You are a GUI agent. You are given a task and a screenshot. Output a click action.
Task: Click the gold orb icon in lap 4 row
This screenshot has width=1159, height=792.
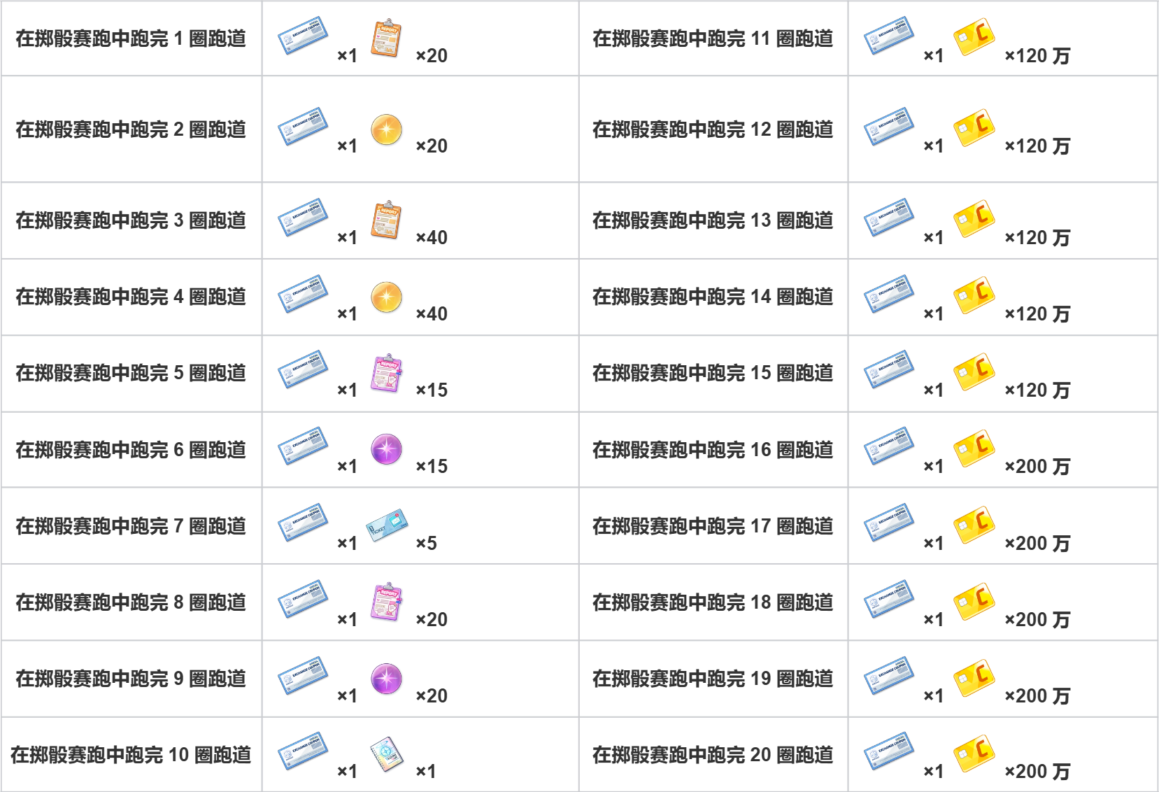(386, 297)
